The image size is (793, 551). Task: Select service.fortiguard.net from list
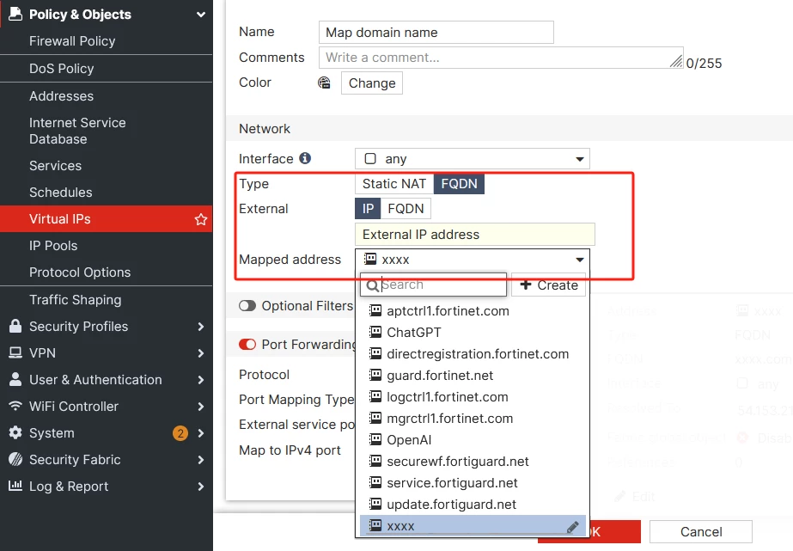(473, 483)
